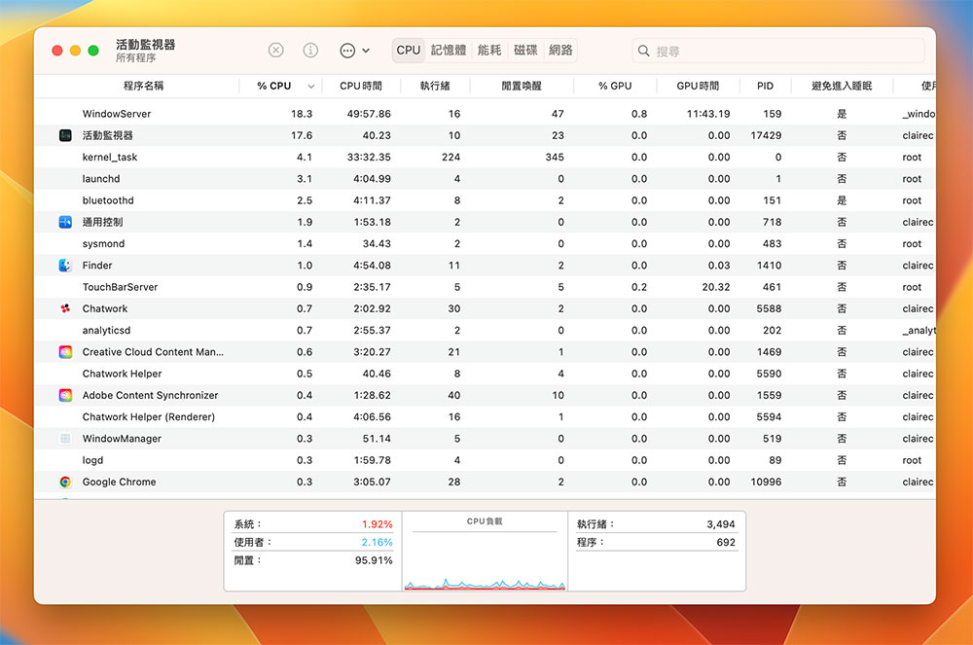This screenshot has width=973, height=645.
Task: Click the 程序 692 total
Action: coord(656,542)
